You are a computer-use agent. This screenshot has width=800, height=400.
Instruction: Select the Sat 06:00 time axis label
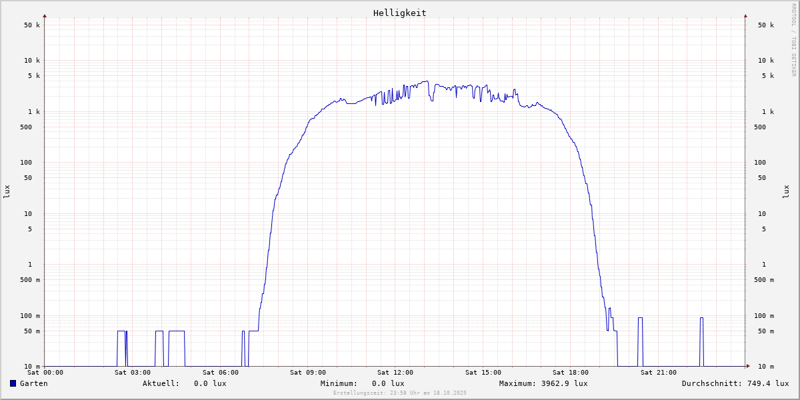220,373
